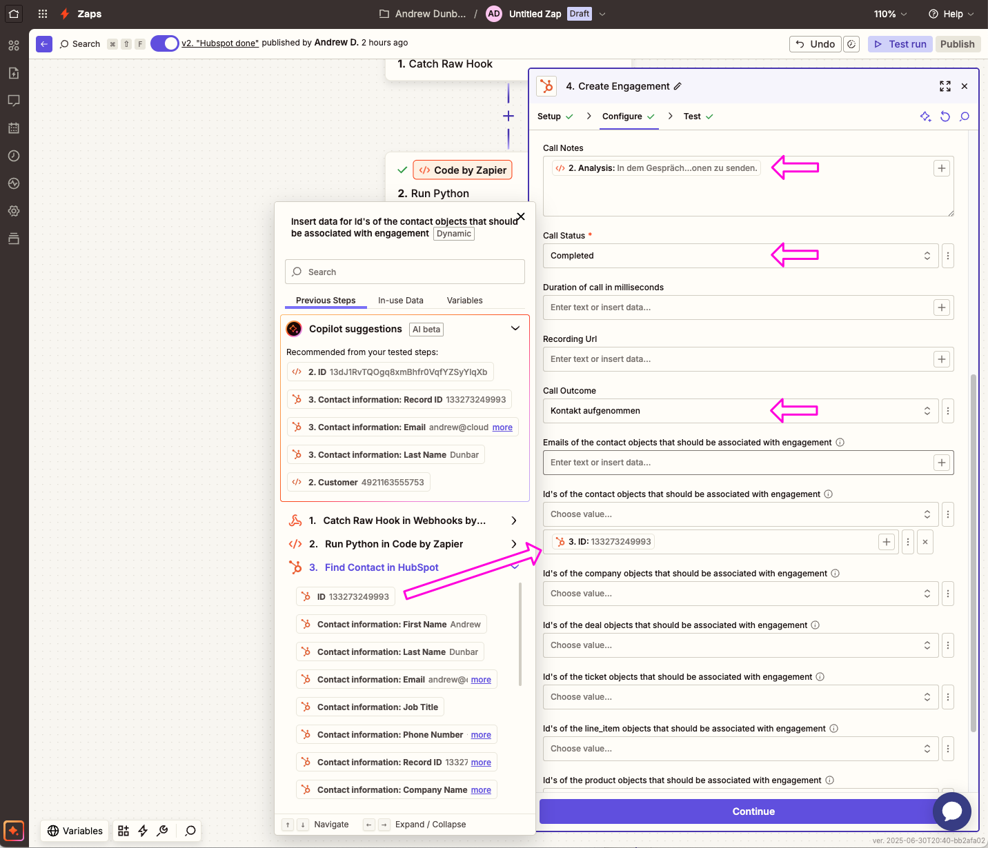
Task: Click the refresh fields icon in panel header
Action: (945, 117)
